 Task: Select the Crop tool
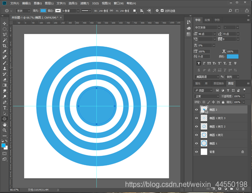coord(4,46)
